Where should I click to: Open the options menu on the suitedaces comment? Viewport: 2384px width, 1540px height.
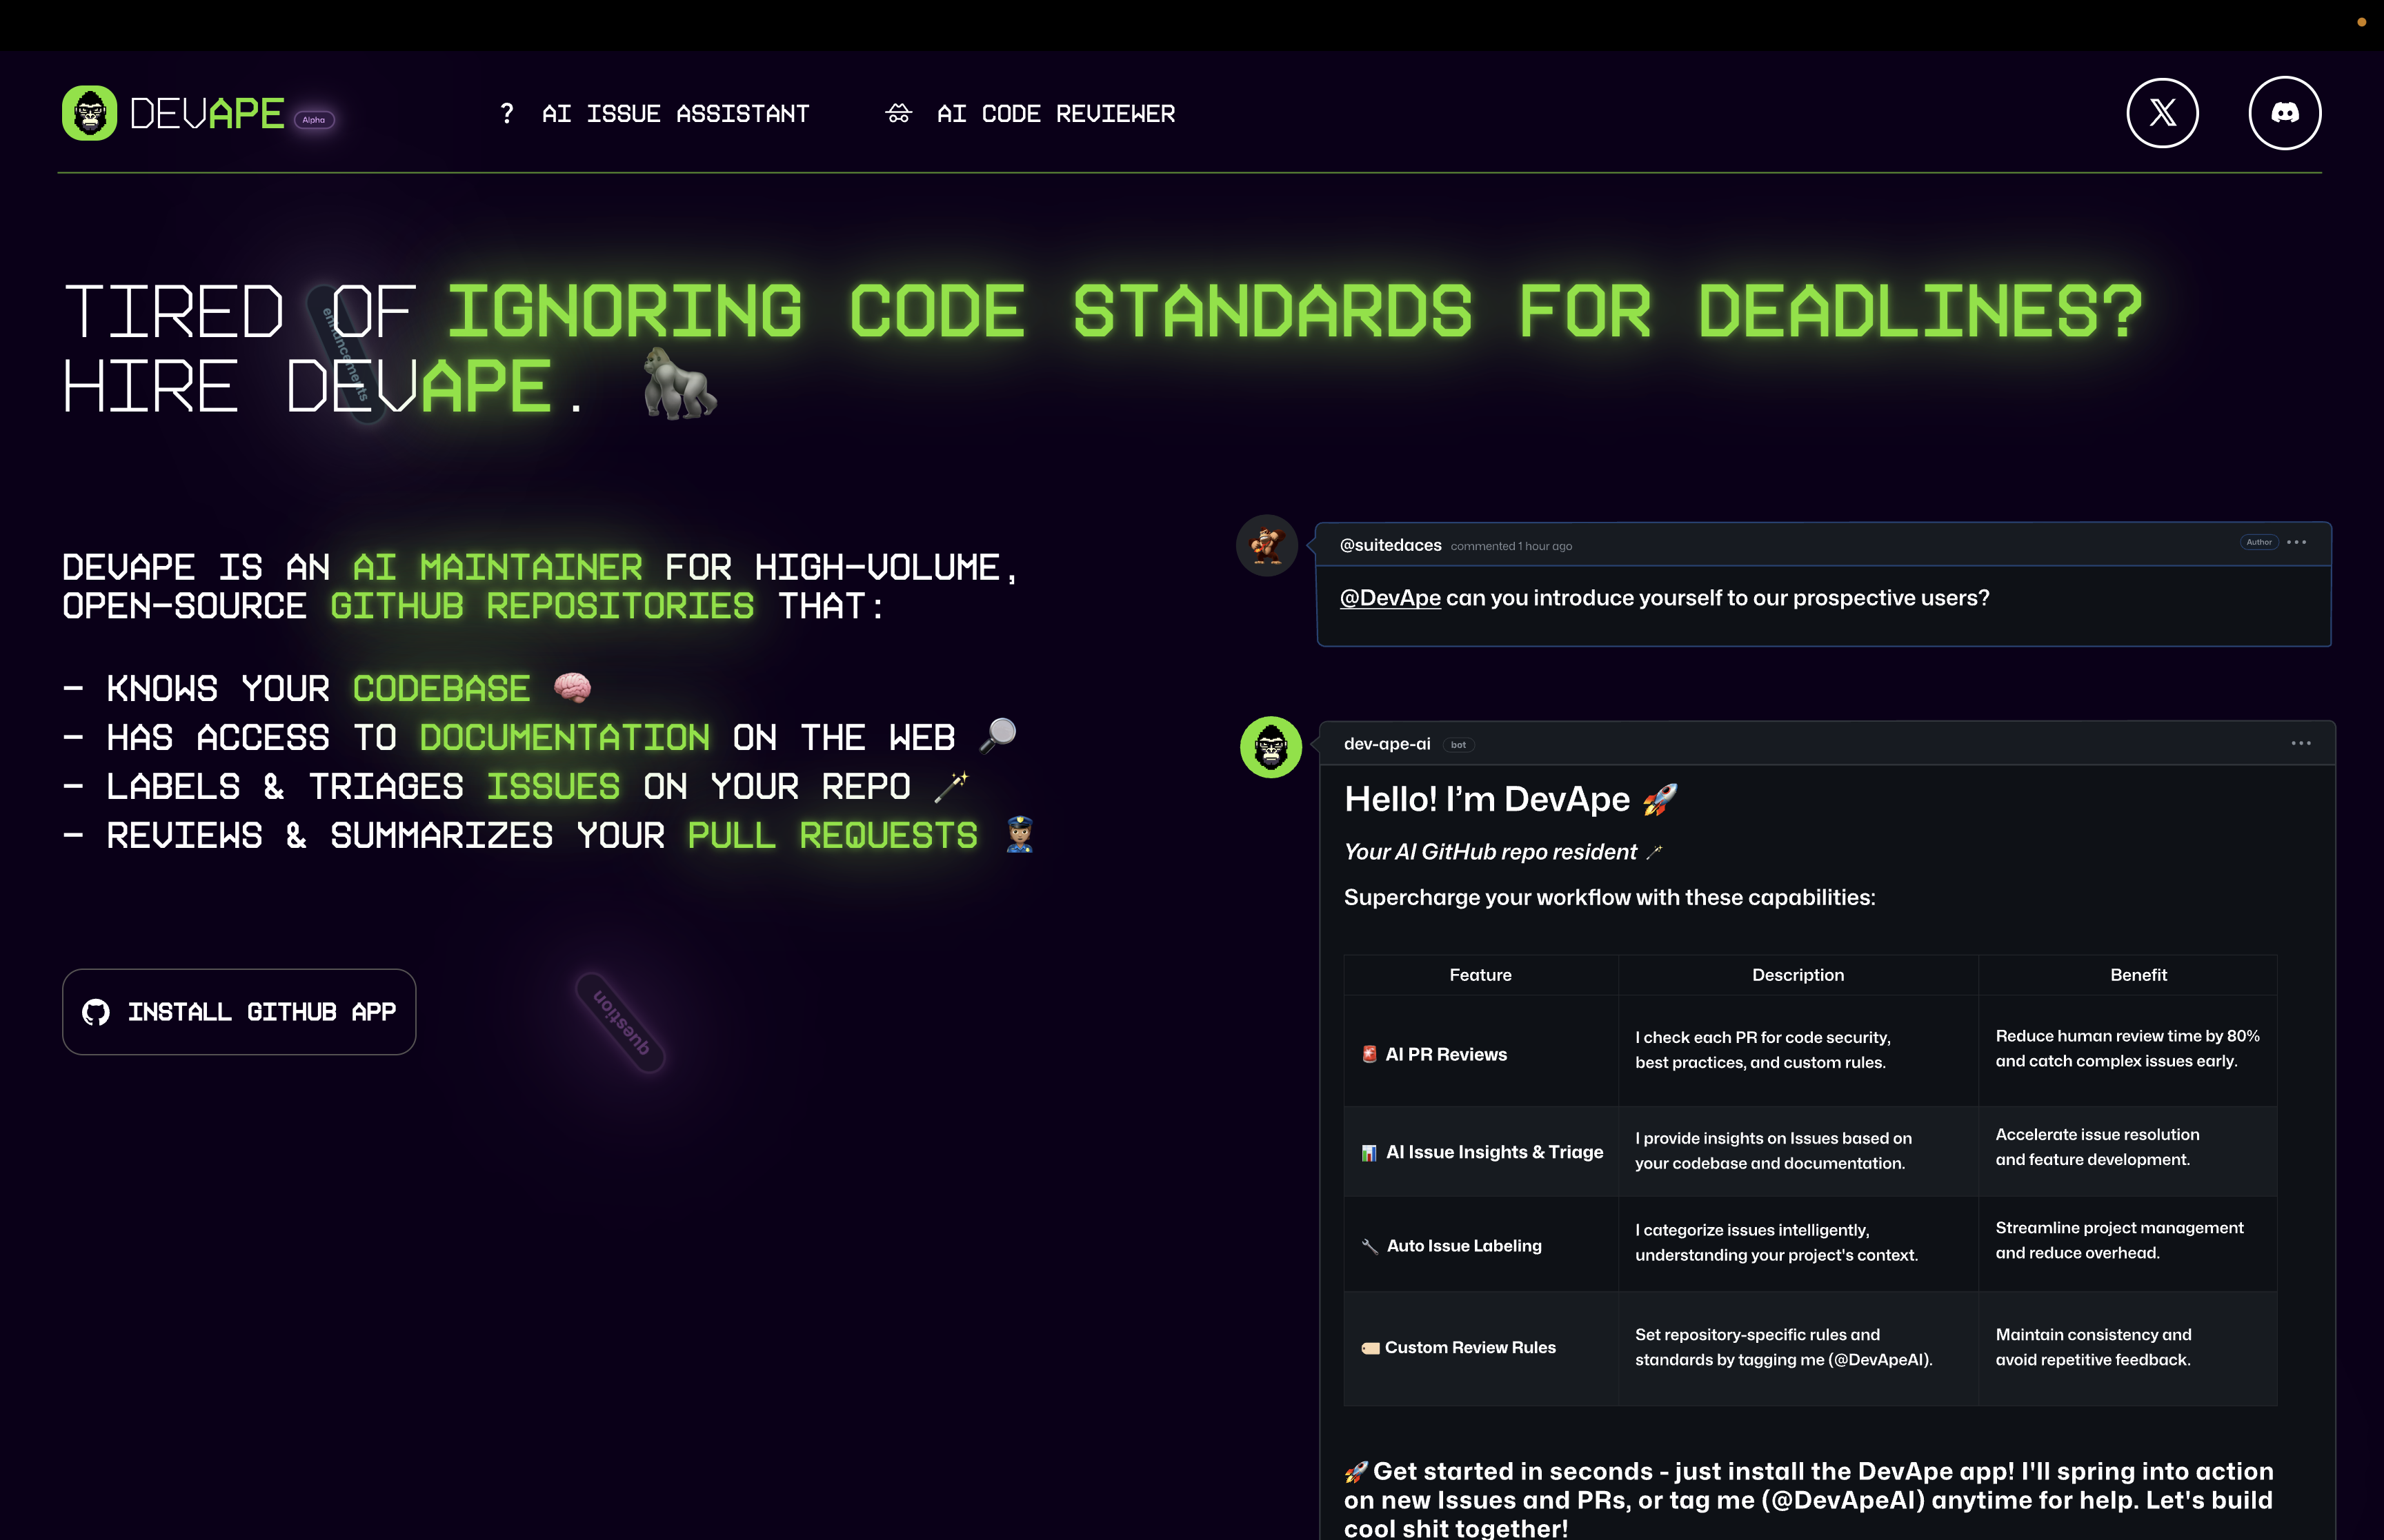(x=2296, y=542)
